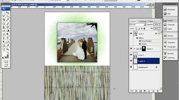Select Group 1 layer mask thumbnail
The width and height of the screenshot is (179, 100).
point(144,49)
